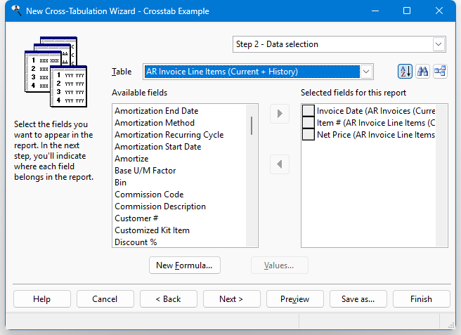Image resolution: width=461 pixels, height=335 pixels.
Task: Toggle the box beside Invoice Date field
Action: [308, 111]
